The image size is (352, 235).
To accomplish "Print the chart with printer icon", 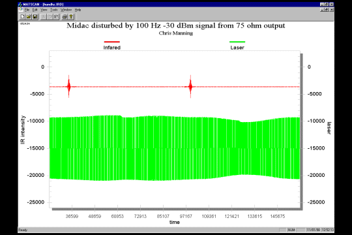I will tap(65, 16).
